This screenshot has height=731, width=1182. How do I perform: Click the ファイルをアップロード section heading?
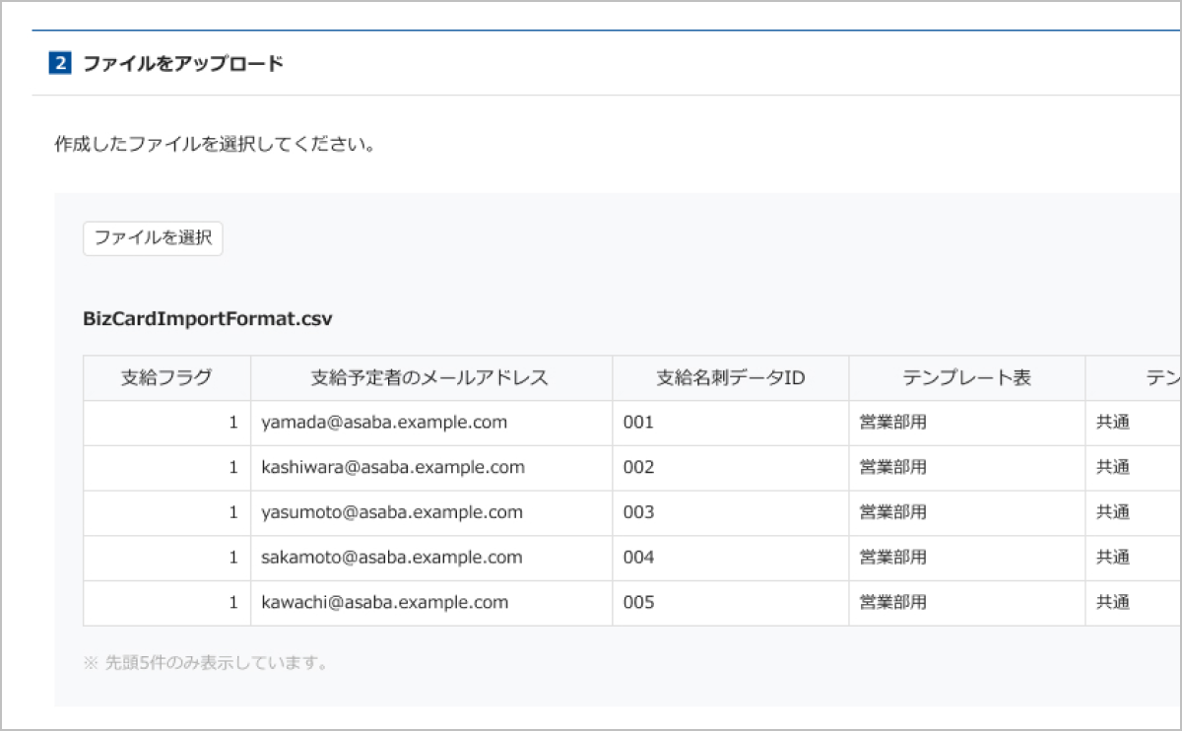[183, 64]
